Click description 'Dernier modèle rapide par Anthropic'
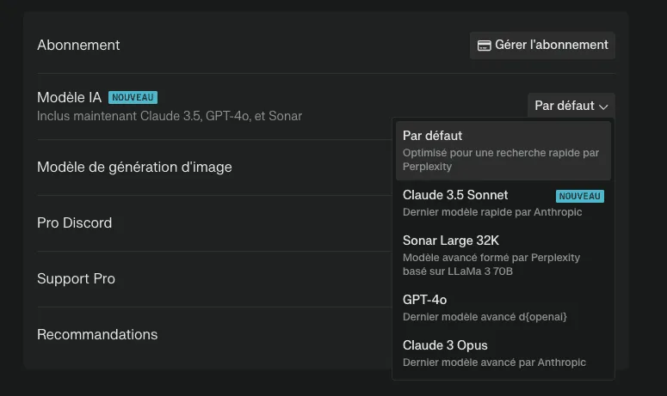Viewport: 667px width, 396px height. pyautogui.click(x=492, y=212)
